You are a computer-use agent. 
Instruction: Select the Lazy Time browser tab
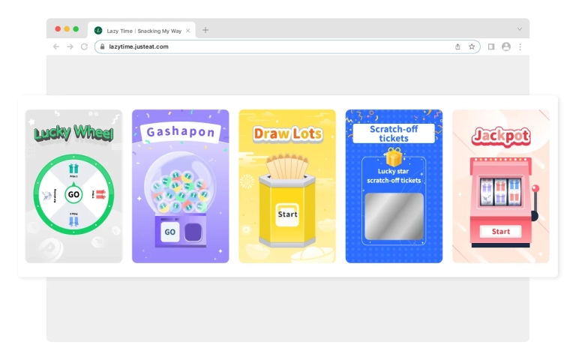click(x=139, y=30)
